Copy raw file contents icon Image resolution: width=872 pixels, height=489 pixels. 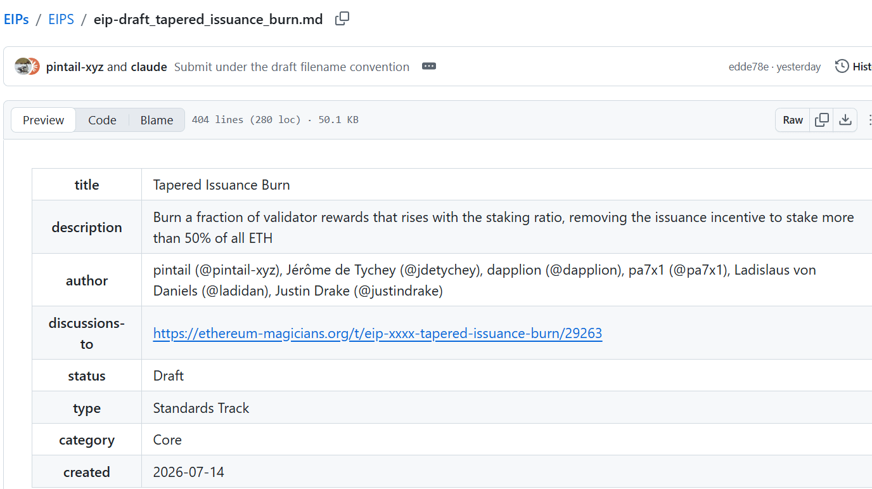click(822, 120)
